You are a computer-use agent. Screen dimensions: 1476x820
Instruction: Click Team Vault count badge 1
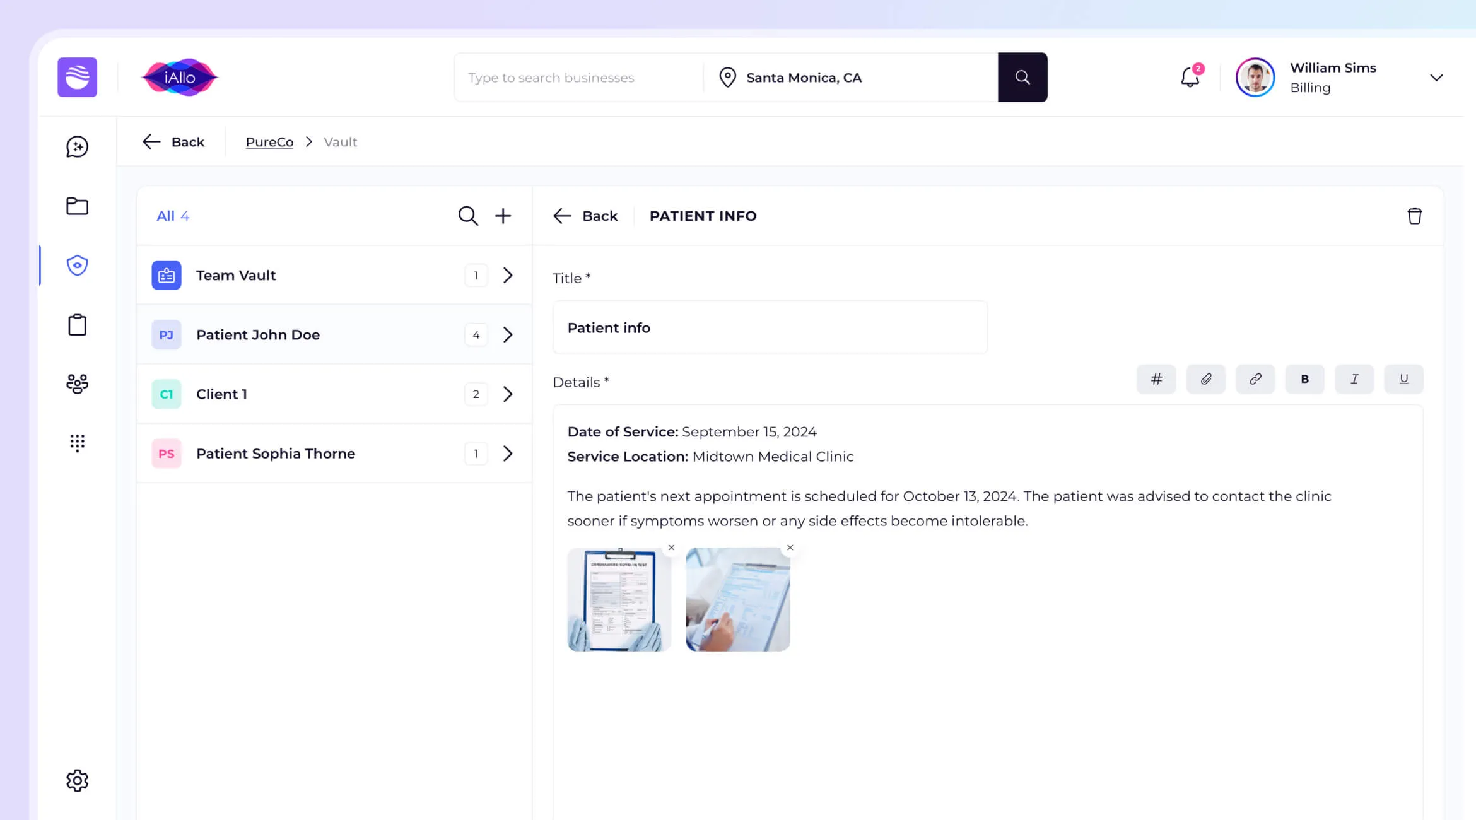coord(476,275)
